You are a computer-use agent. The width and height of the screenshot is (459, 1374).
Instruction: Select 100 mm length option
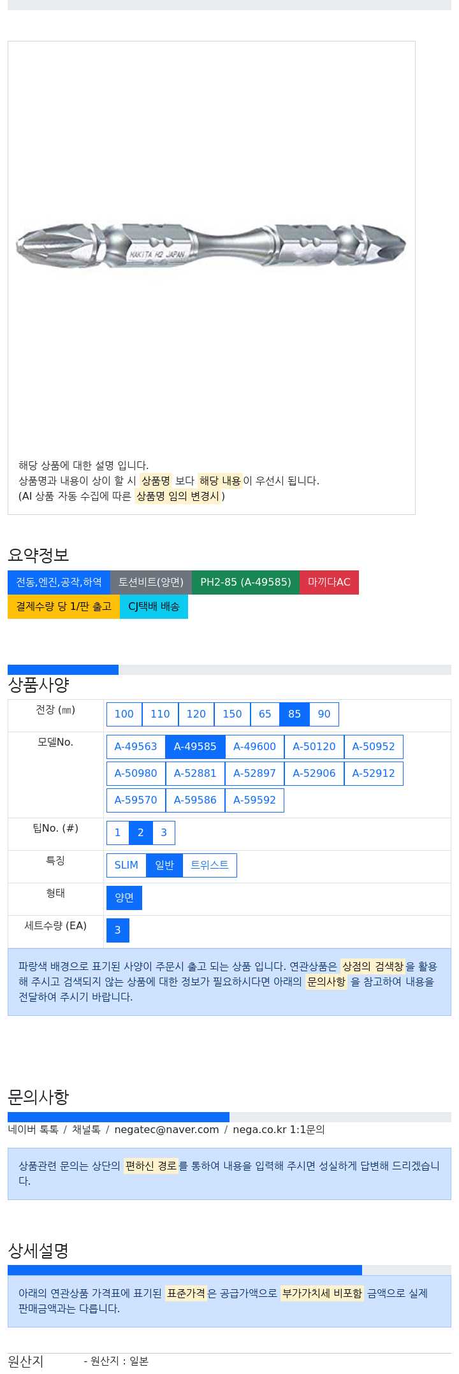point(124,714)
